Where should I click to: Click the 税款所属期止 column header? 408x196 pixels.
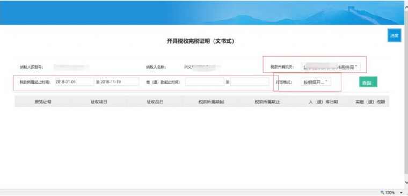(267, 102)
